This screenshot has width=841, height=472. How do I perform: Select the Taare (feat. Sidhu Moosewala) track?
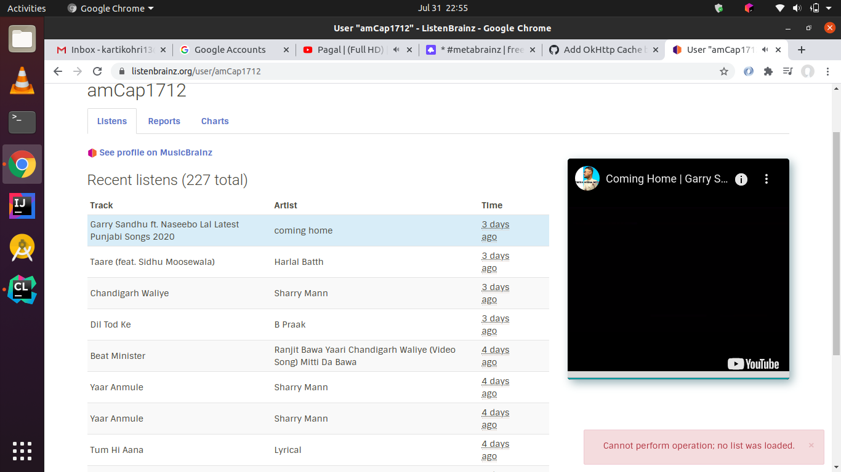153,262
